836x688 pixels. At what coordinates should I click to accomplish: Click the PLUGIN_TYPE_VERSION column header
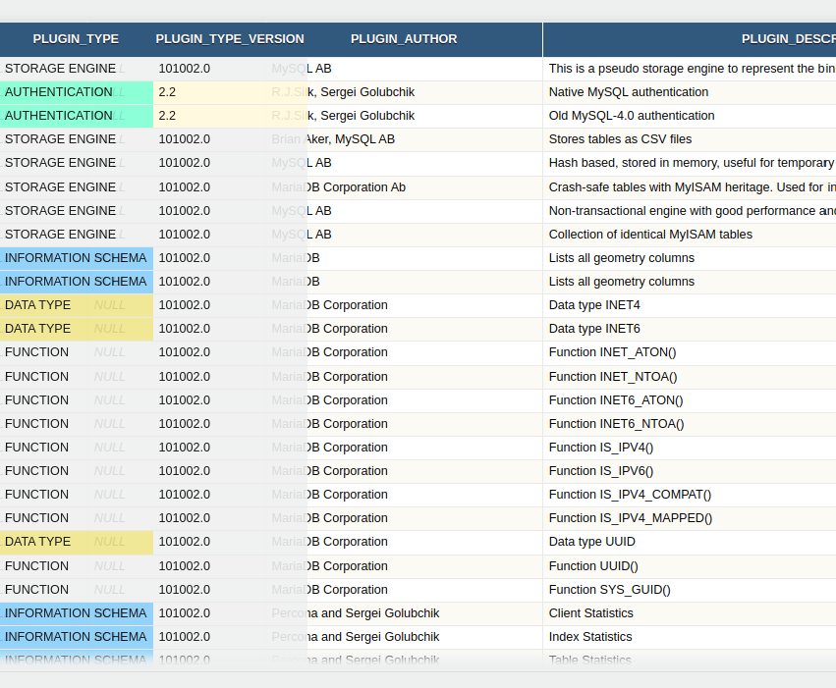(x=230, y=39)
